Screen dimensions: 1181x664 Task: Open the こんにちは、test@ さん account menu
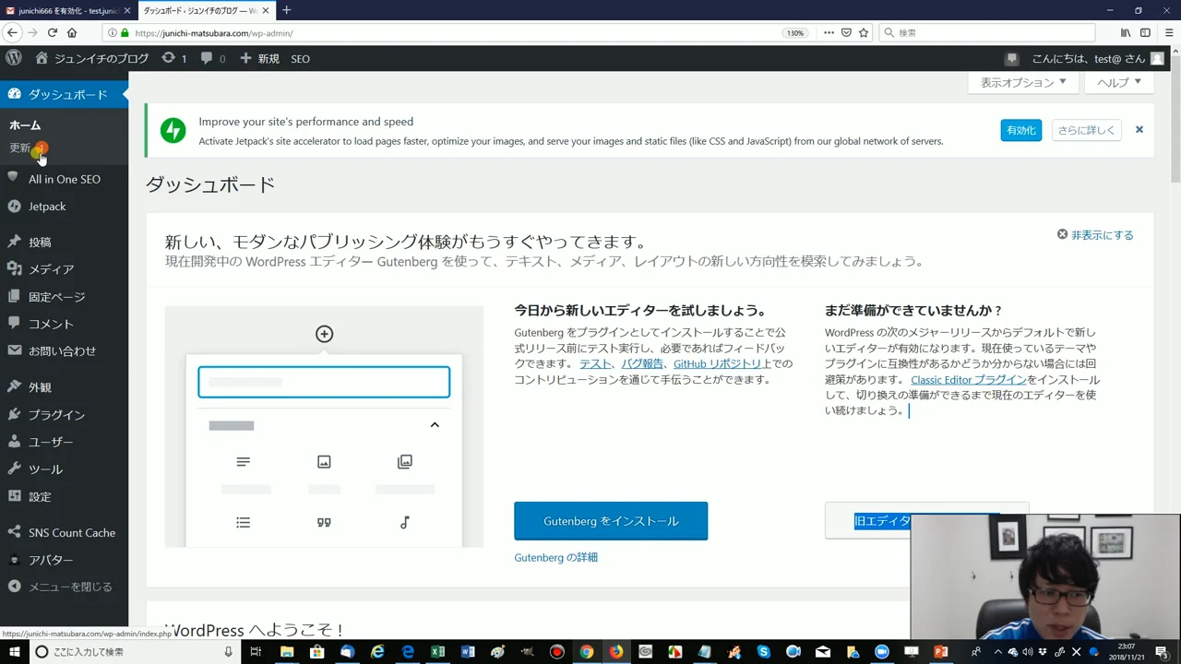(x=1097, y=58)
